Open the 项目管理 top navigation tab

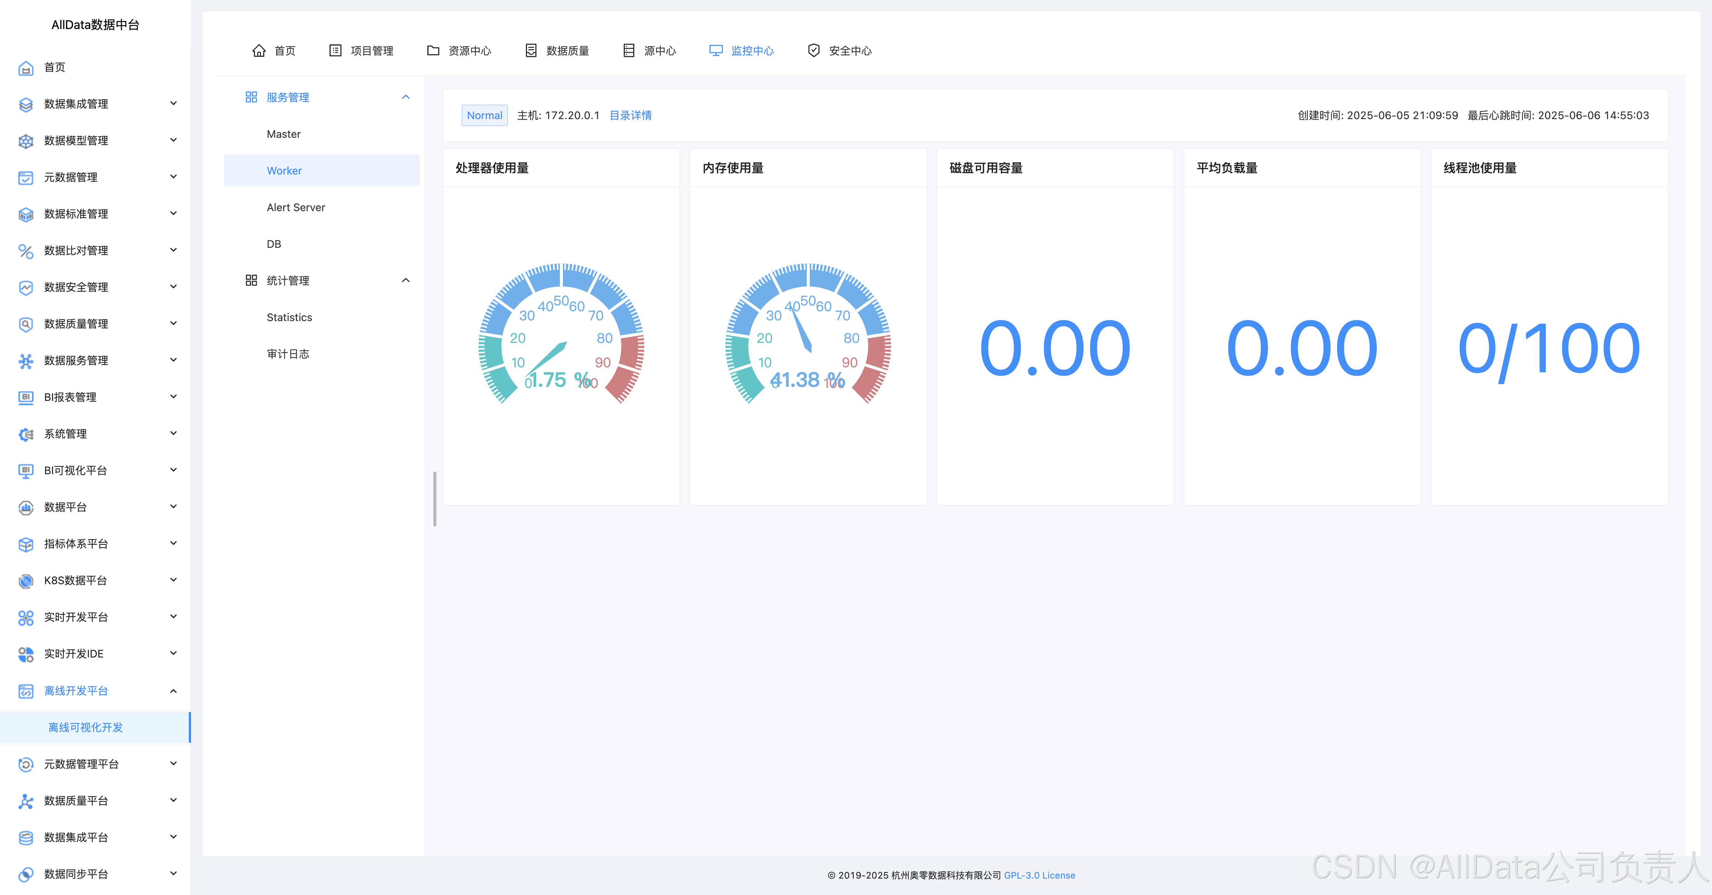(x=362, y=50)
